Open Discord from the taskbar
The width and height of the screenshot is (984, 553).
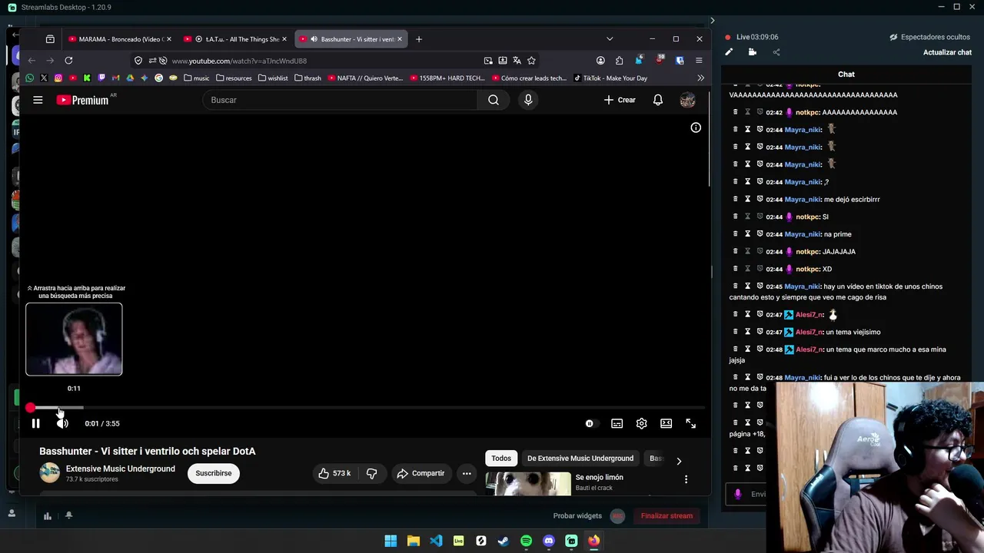pos(548,541)
